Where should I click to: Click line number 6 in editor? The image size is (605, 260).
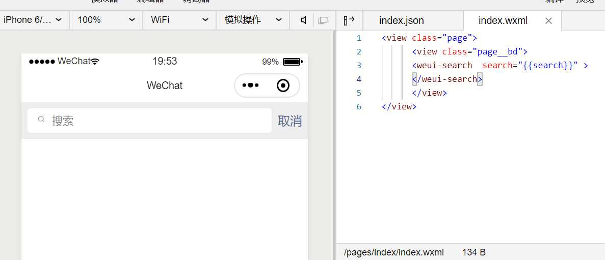tap(359, 107)
